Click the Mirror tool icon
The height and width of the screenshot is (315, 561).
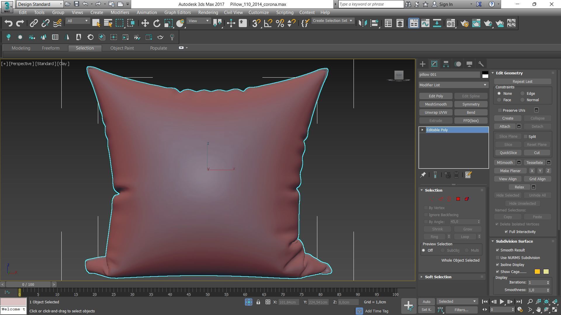pyautogui.click(x=363, y=23)
